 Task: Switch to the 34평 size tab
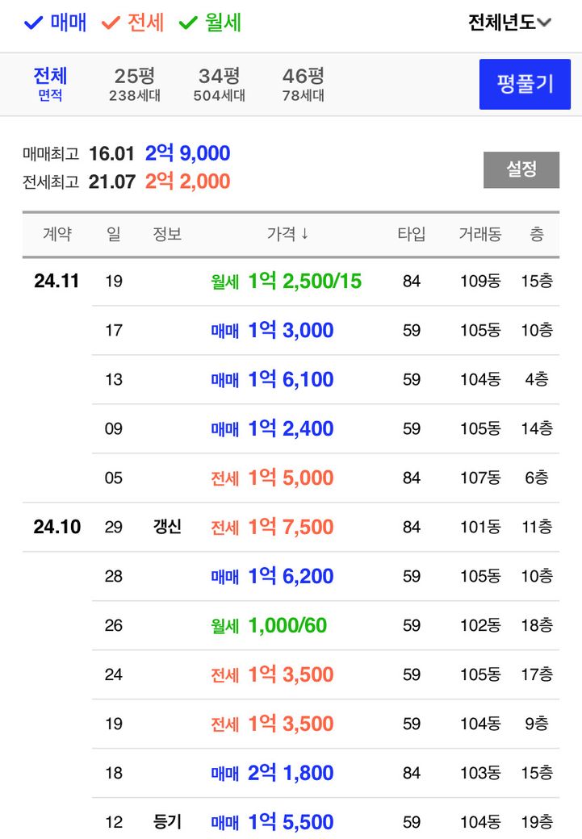click(x=219, y=84)
